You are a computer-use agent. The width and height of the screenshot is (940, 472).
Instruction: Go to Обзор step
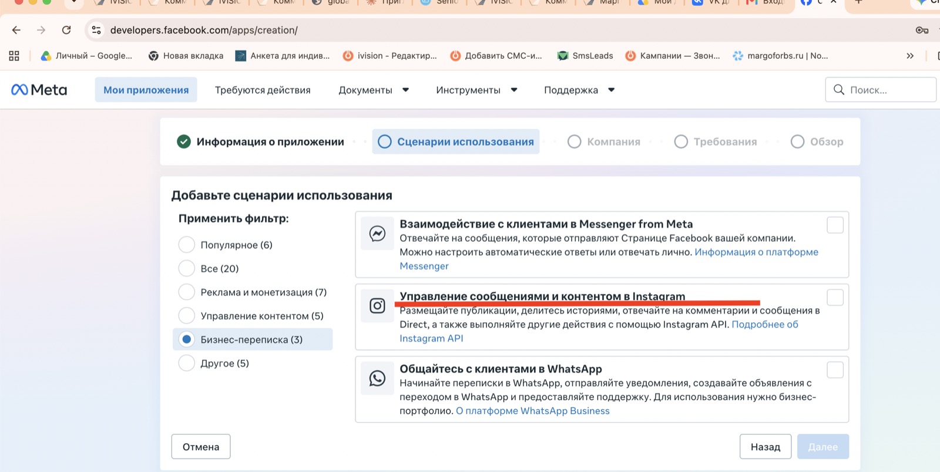tap(817, 141)
